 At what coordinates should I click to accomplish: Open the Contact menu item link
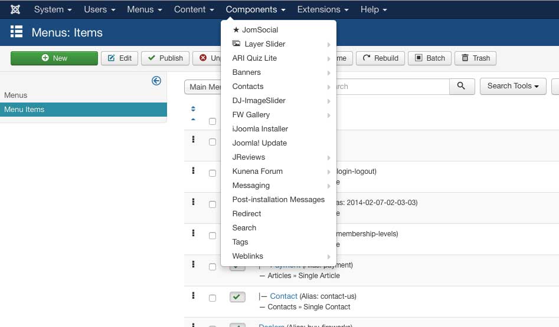(x=283, y=296)
